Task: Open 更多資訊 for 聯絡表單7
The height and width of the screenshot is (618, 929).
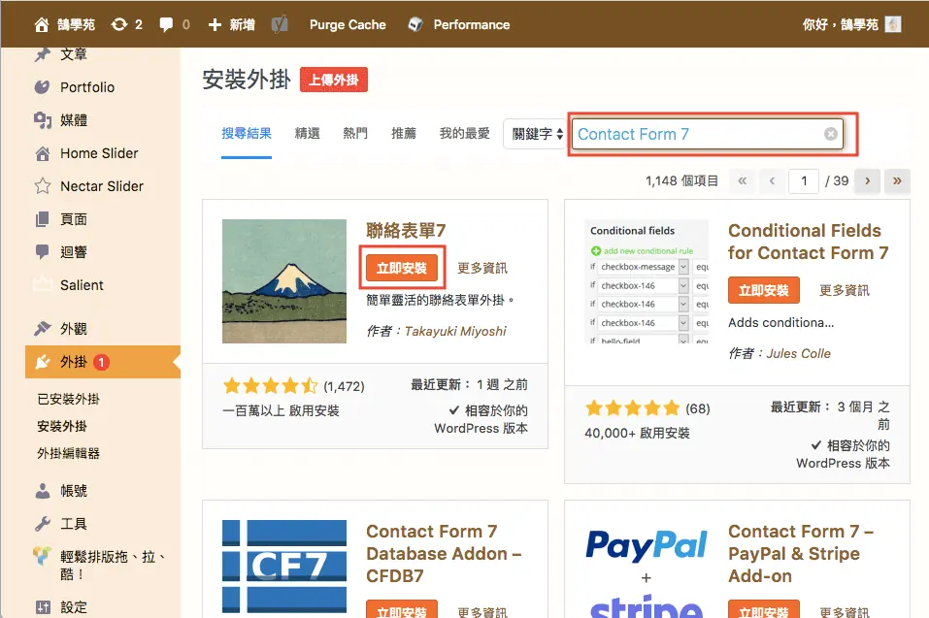Action: pos(482,268)
